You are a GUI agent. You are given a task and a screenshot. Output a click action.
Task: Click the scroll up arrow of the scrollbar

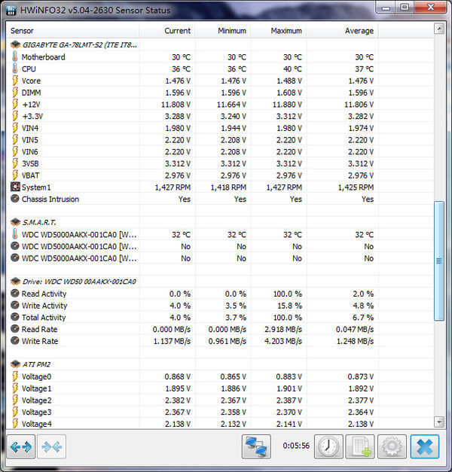click(x=439, y=29)
